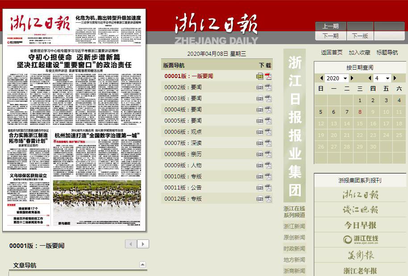Download JPG of 00009版 人物

click(259, 165)
